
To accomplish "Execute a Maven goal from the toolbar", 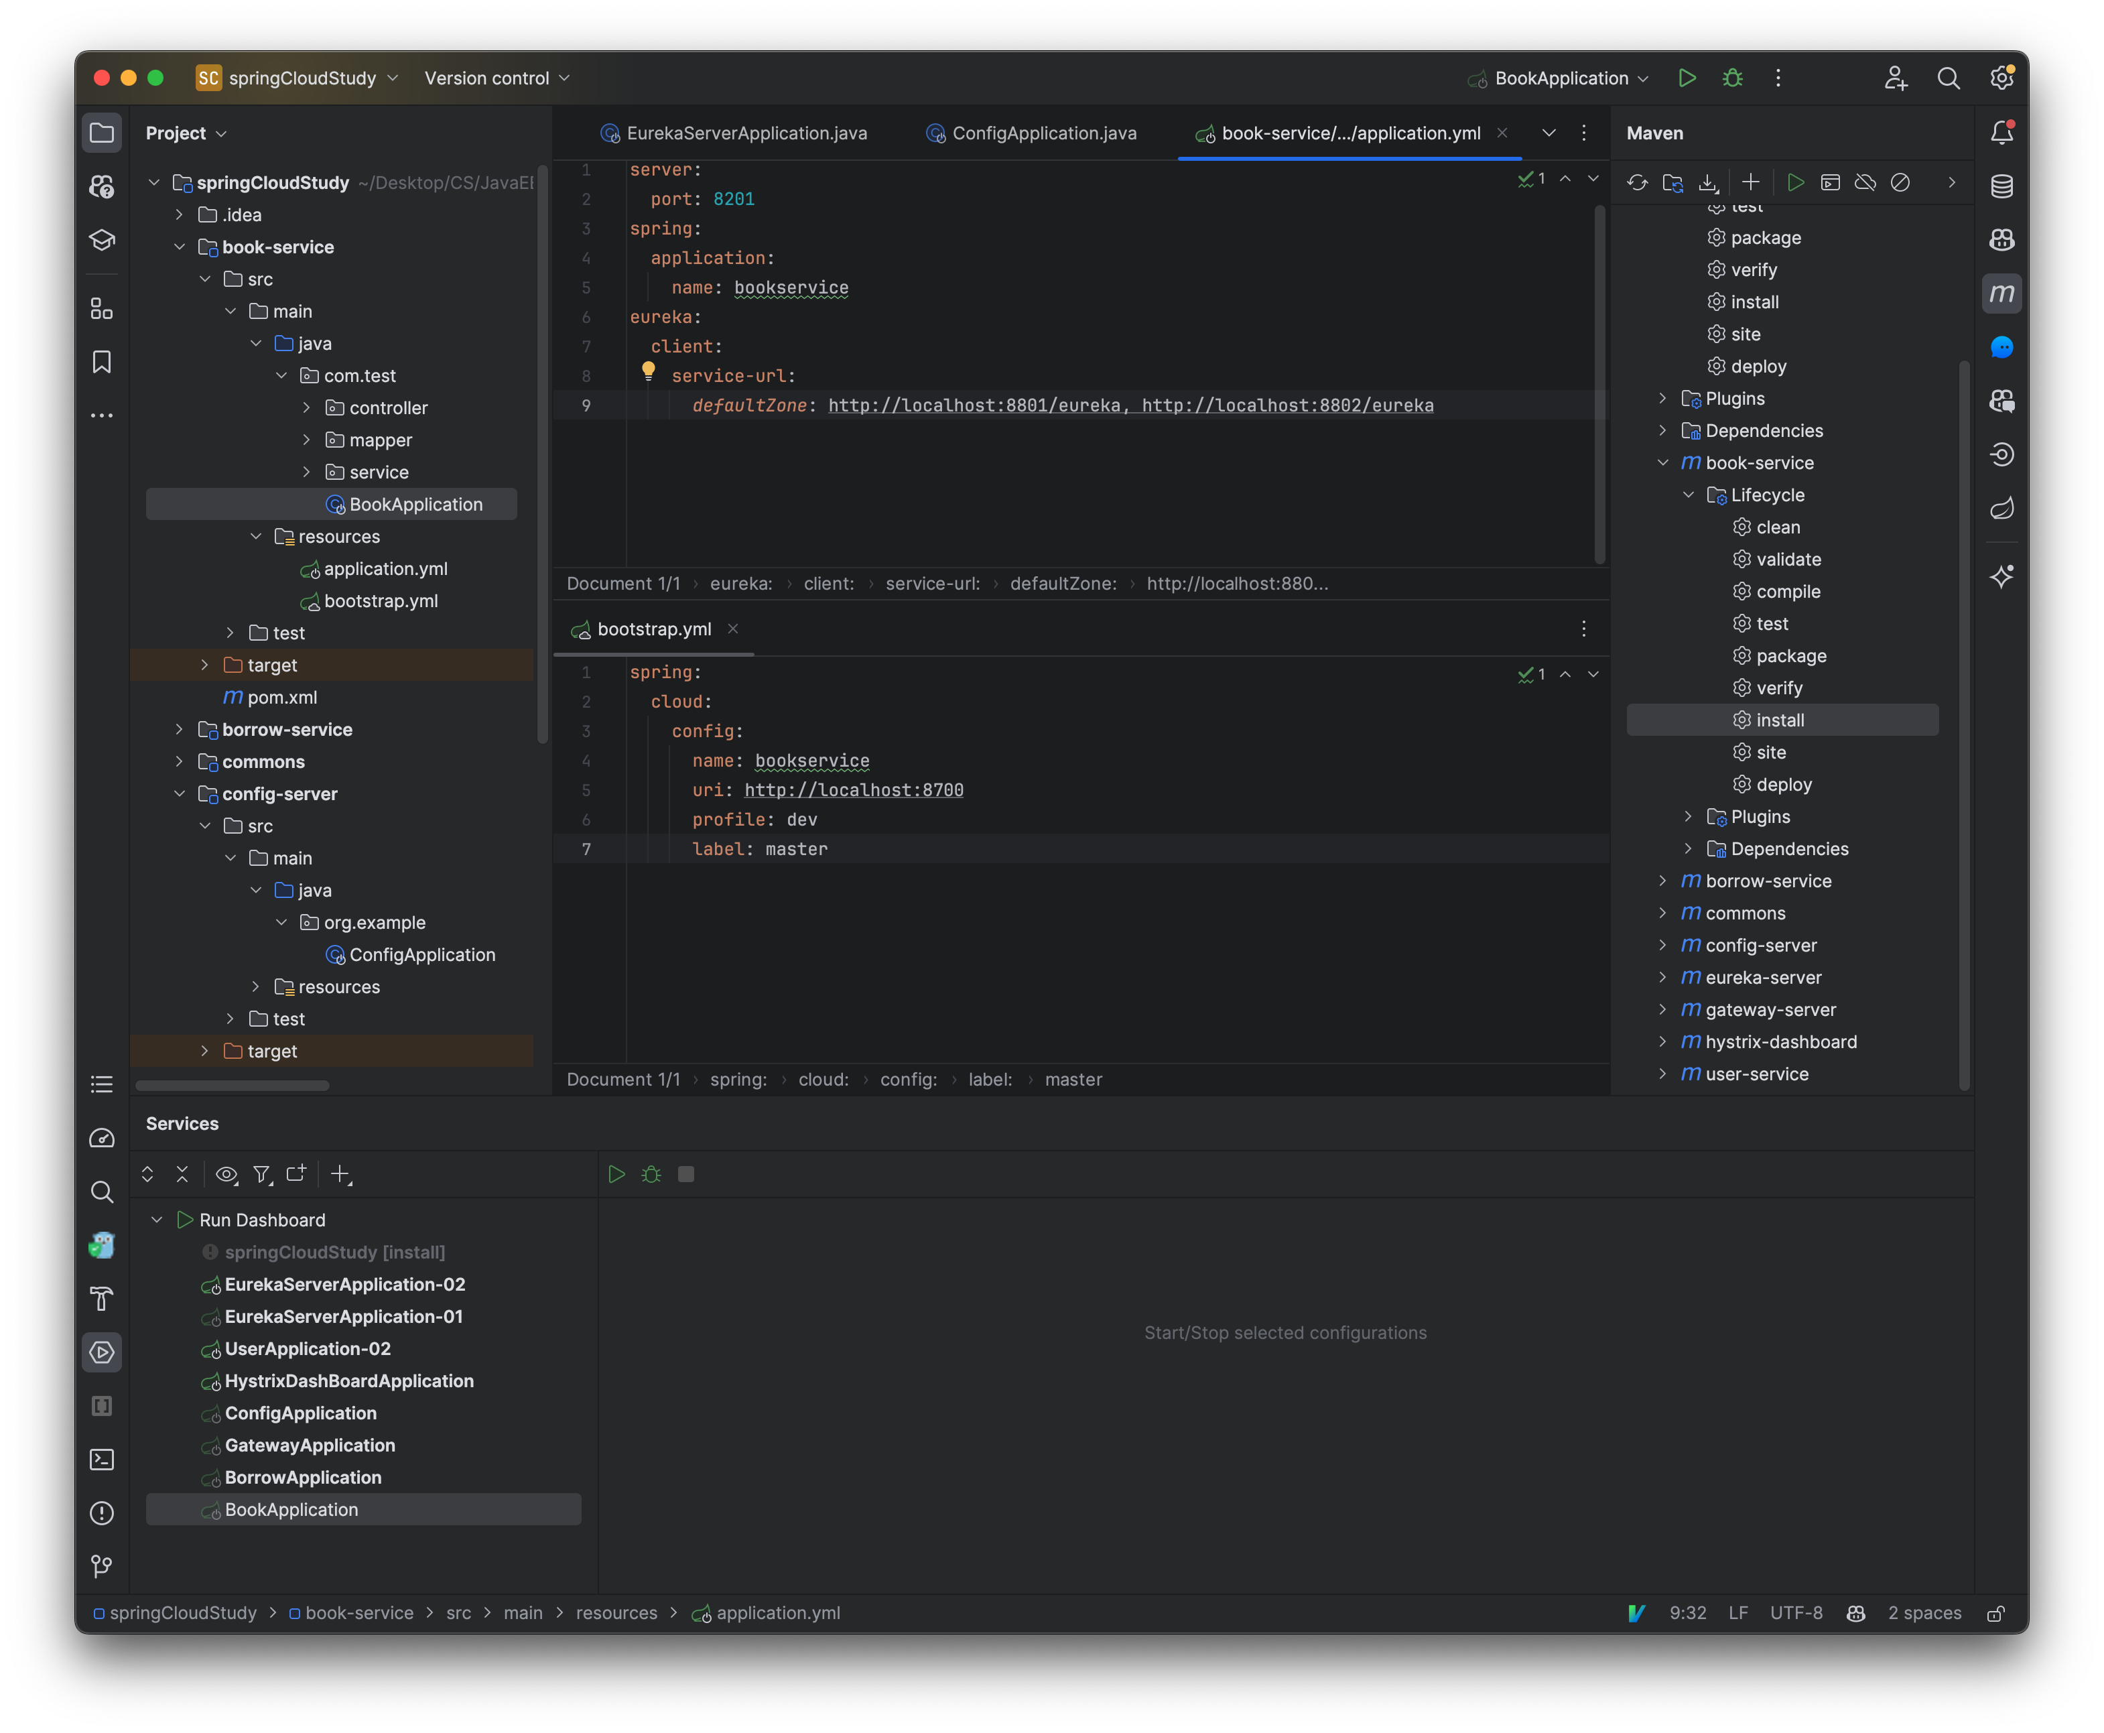I will [x=1831, y=183].
